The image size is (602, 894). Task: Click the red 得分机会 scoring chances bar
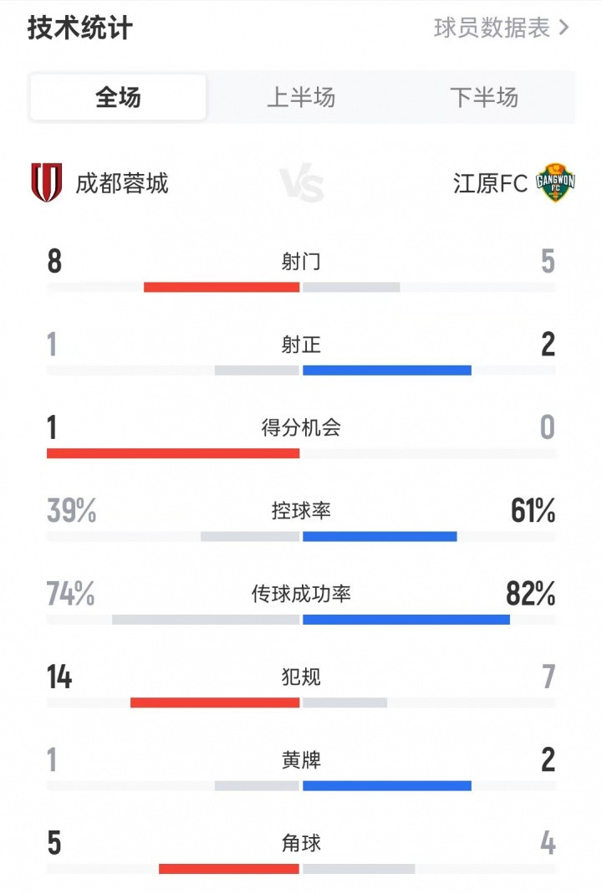[173, 453]
